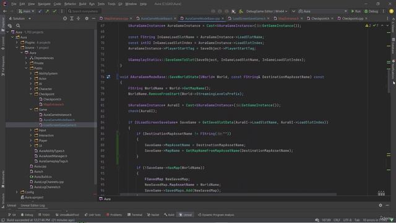
Task: Open the Navigate menu
Action: click(44, 4)
